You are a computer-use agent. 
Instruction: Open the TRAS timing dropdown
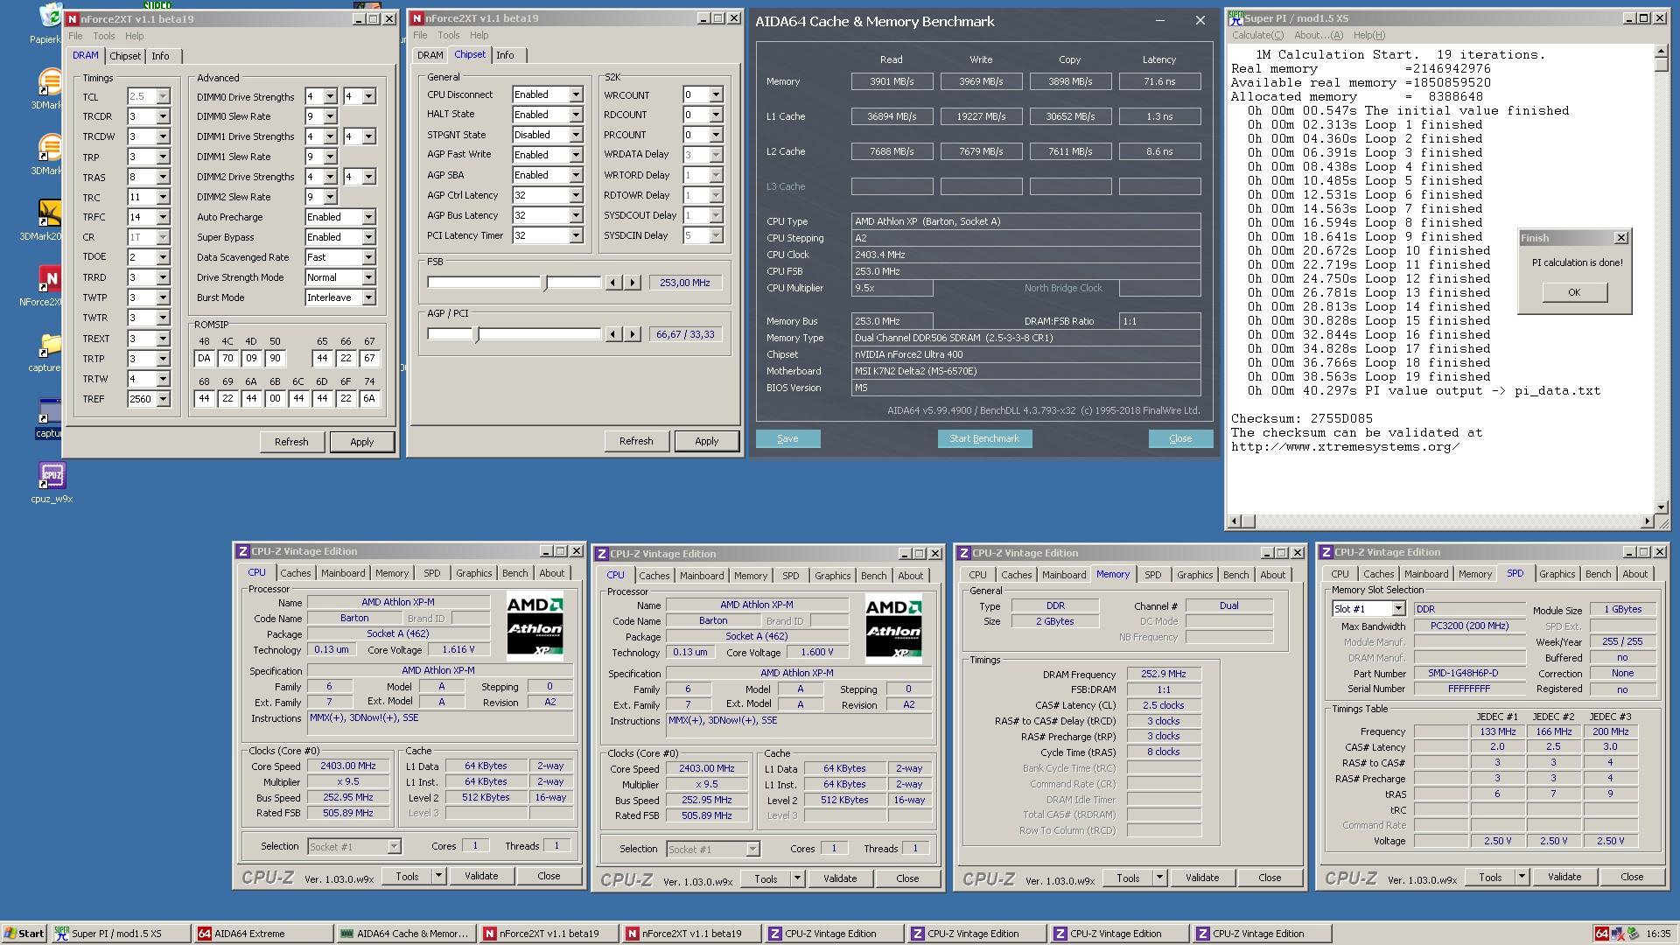click(163, 177)
